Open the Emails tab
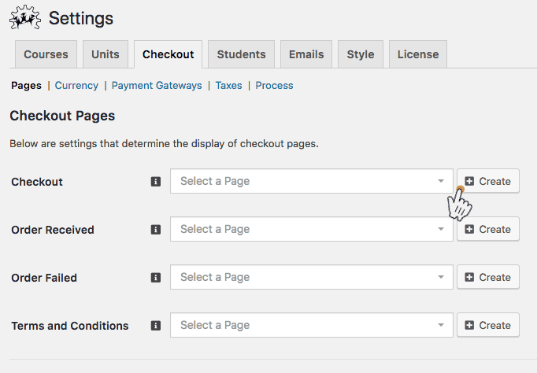This screenshot has width=537, height=373. (x=306, y=54)
